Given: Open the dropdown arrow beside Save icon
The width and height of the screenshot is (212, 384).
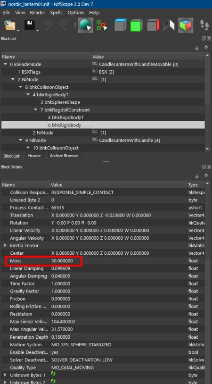Looking at the screenshot, I should click(37, 31).
